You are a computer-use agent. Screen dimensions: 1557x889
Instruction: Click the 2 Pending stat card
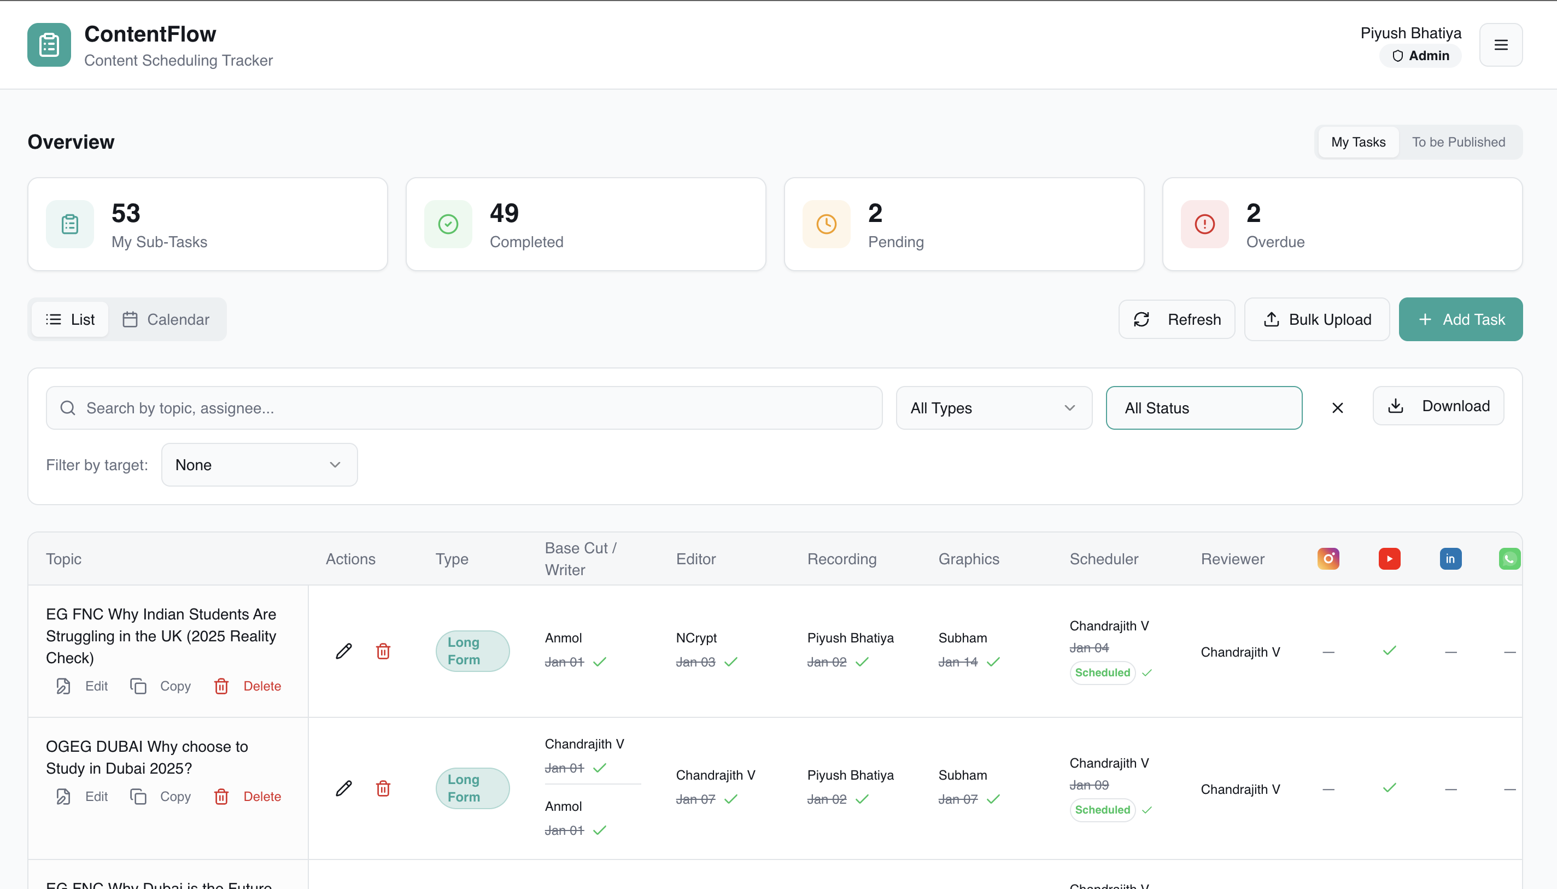[x=964, y=224]
